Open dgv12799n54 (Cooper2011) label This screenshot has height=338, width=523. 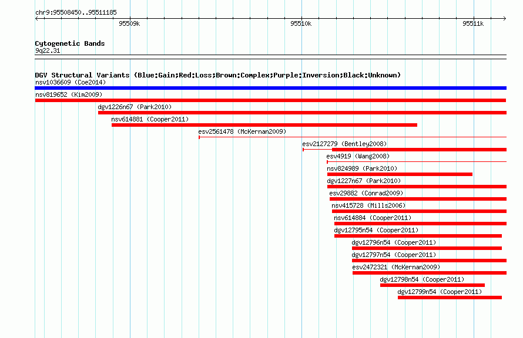(x=440, y=292)
